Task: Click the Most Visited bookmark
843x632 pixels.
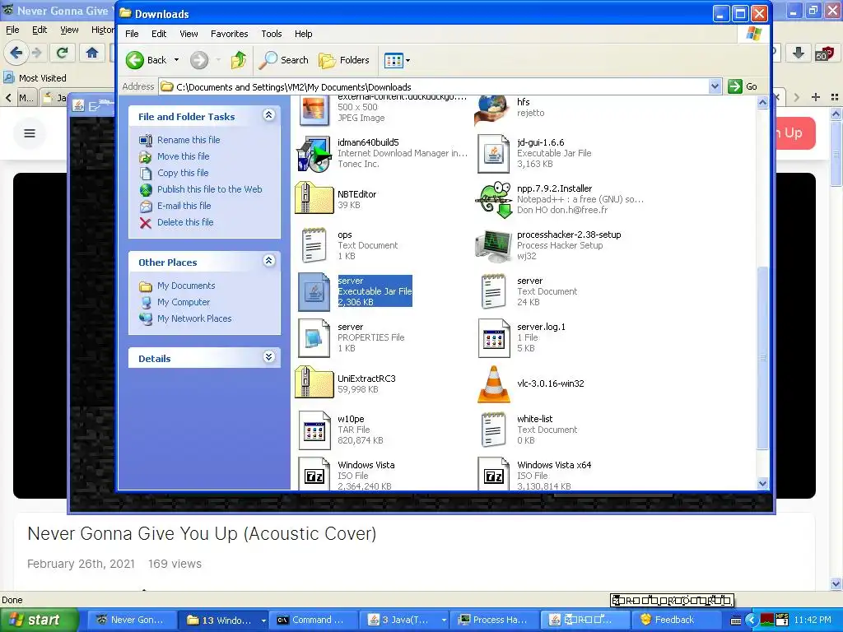Action: (x=35, y=78)
